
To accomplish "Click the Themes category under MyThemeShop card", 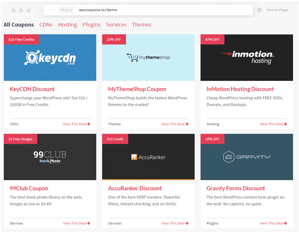I will coord(114,124).
